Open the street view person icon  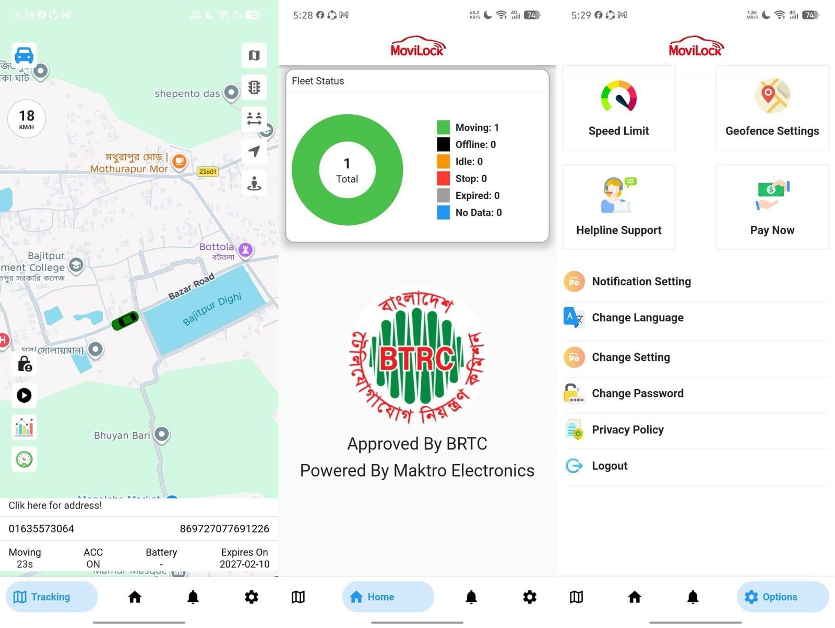(254, 183)
